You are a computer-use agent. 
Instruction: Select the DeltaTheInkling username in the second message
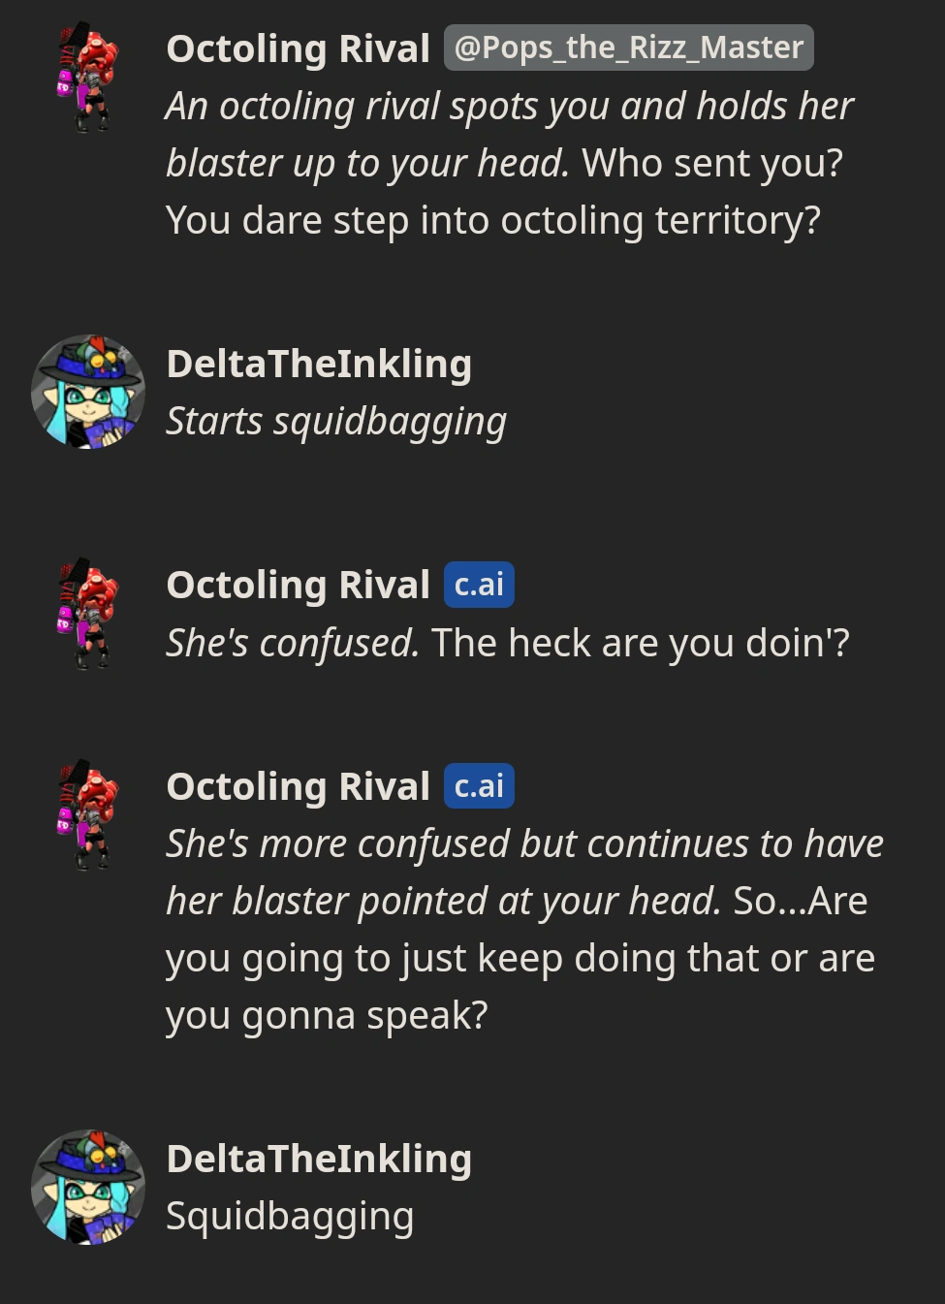[x=319, y=363]
